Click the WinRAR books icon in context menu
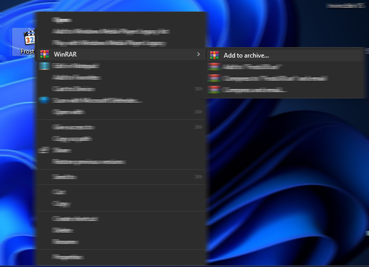This screenshot has height=267, width=369. [45, 54]
